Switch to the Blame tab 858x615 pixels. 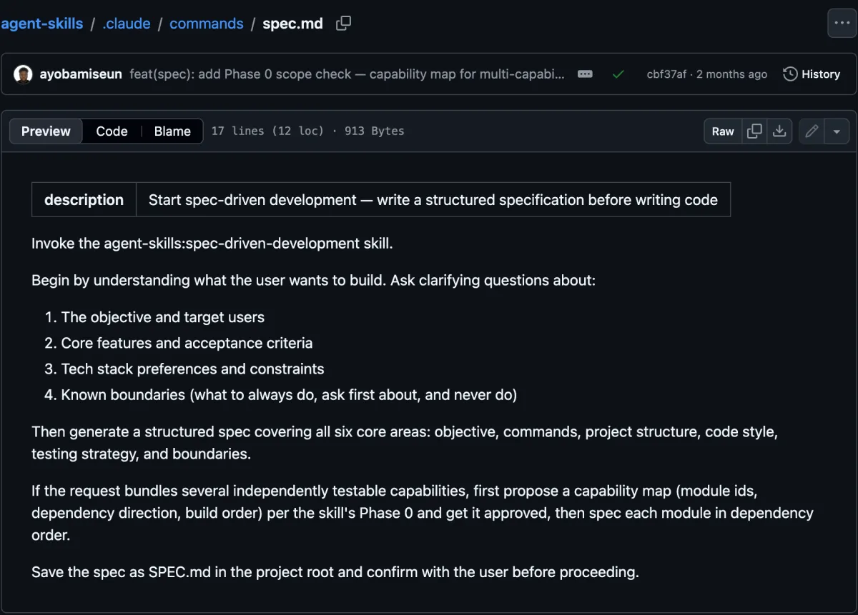pyautogui.click(x=172, y=131)
